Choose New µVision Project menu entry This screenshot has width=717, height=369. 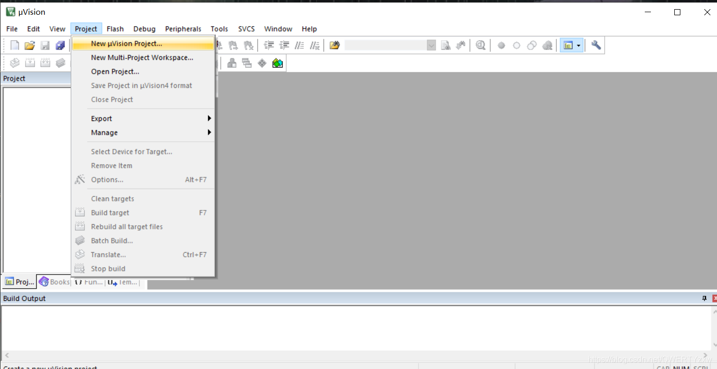(x=143, y=44)
